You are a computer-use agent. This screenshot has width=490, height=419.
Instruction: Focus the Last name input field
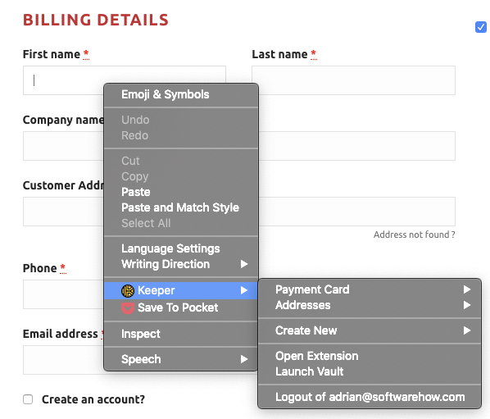(x=353, y=80)
